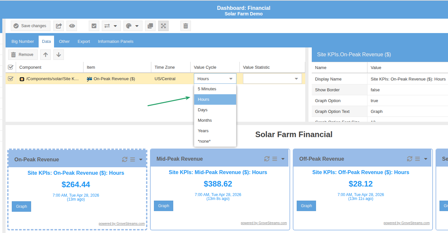
Task: Choose Years from the cycle list
Action: pyautogui.click(x=215, y=131)
